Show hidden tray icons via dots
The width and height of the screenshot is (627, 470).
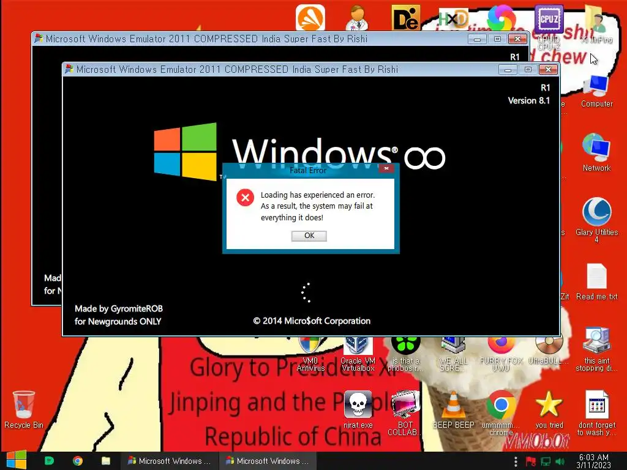(516, 461)
